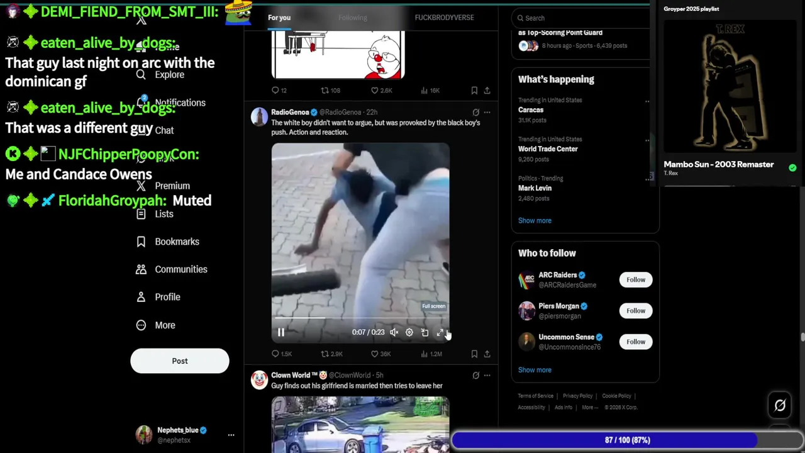Follow Uncommon Sense
This screenshot has height=453, width=805.
[636, 342]
